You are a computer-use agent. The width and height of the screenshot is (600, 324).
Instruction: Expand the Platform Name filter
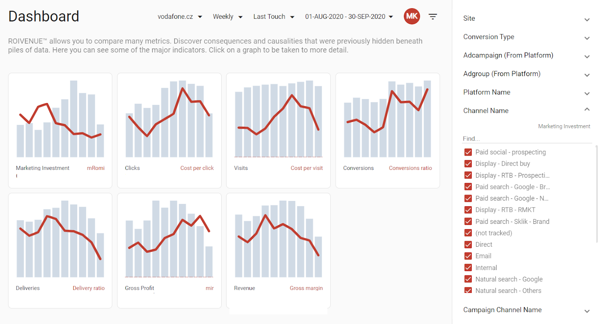(x=526, y=92)
